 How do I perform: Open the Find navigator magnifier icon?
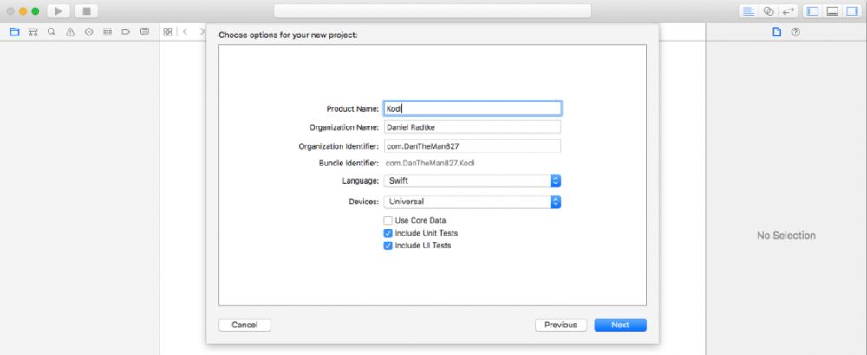tap(52, 31)
